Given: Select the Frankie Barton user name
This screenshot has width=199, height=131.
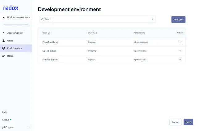Looking at the screenshot, I should pyautogui.click(x=50, y=59).
